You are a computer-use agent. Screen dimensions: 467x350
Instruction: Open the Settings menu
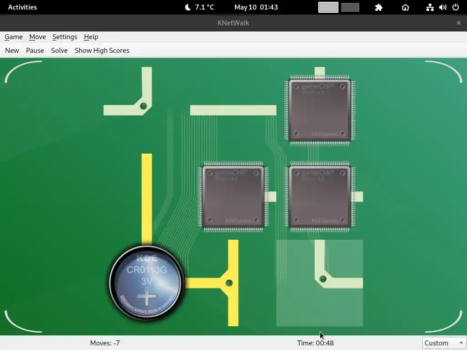(65, 37)
